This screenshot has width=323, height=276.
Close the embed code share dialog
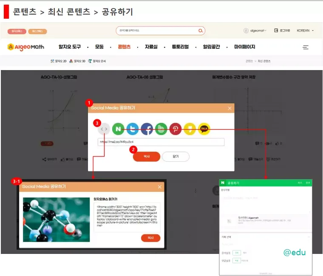160,187
